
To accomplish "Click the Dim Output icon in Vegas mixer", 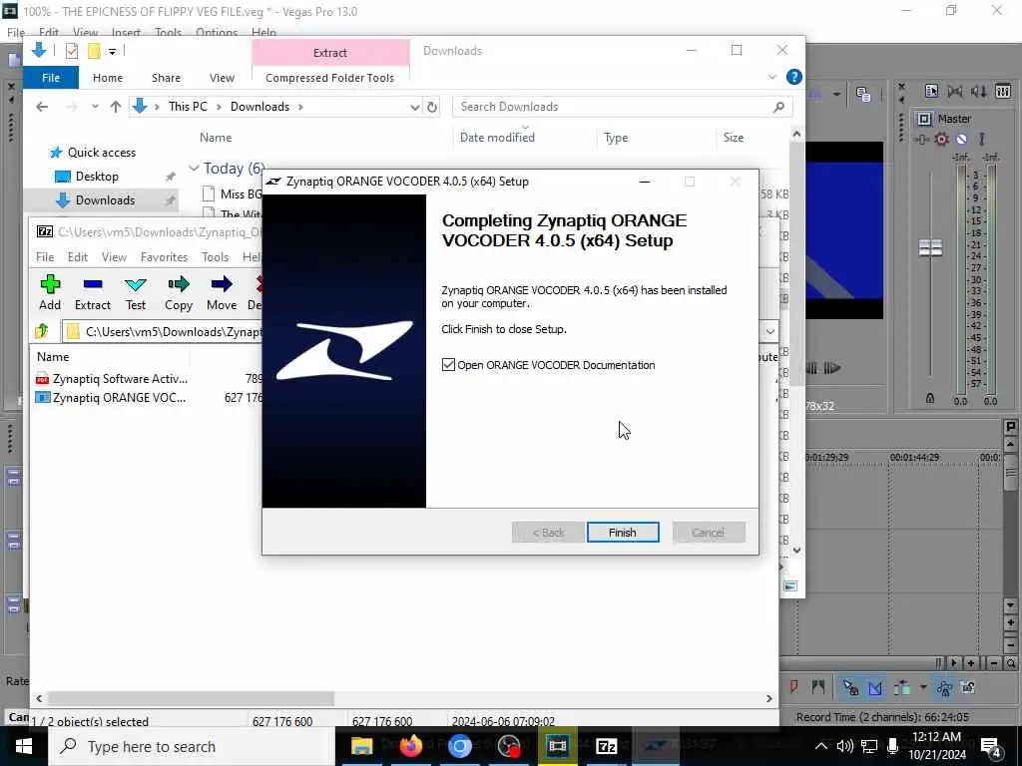I will tap(978, 91).
